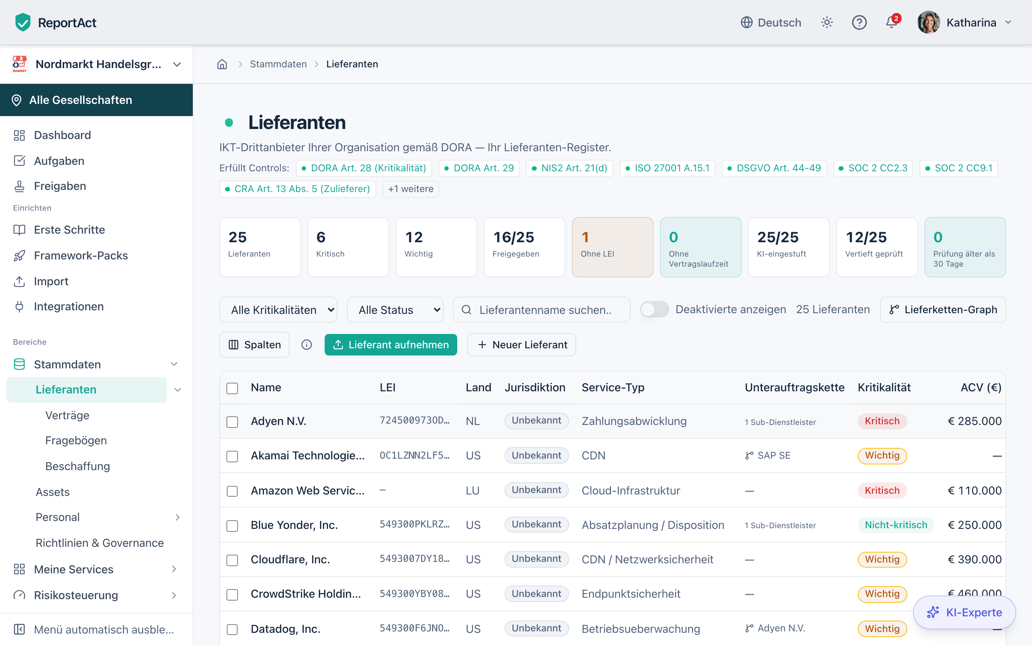
Task: Open Richtlinien & Governance
Action: coord(99,543)
